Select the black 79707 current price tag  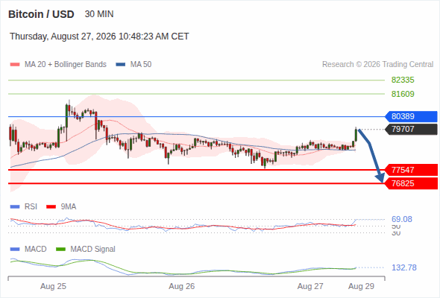click(x=411, y=129)
